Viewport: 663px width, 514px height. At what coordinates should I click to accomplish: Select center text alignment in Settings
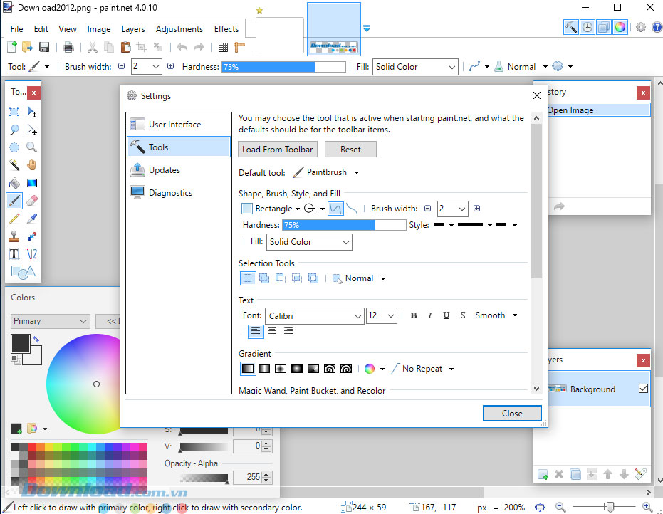[272, 332]
